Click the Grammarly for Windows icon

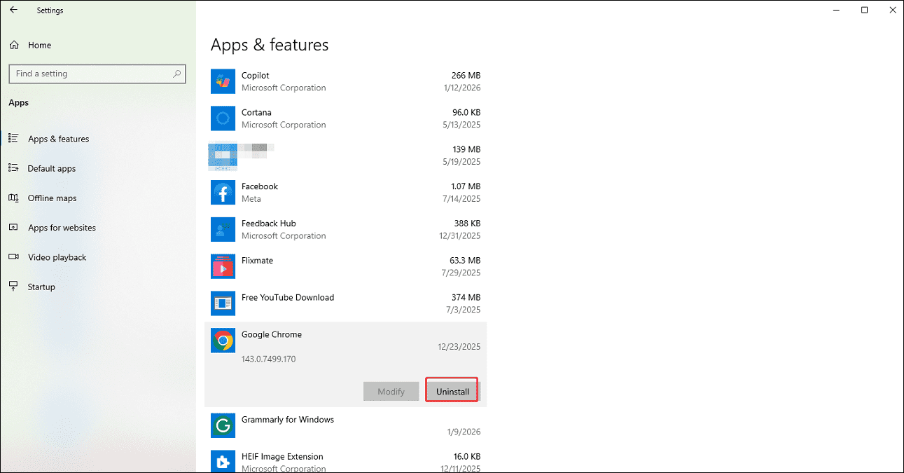223,425
